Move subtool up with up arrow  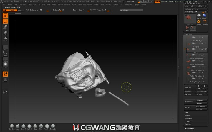tap(199, 86)
